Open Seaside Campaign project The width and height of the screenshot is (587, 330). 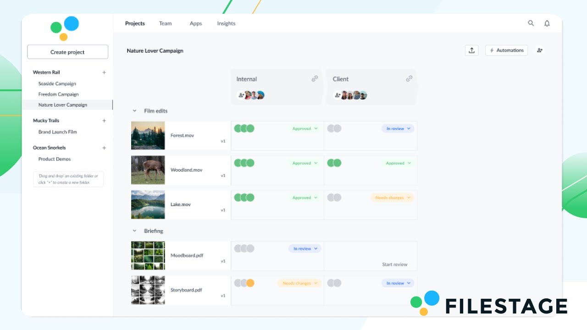coord(57,84)
